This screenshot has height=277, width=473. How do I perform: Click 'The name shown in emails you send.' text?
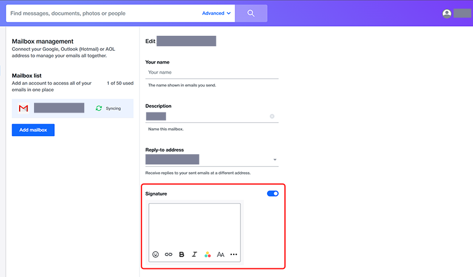tap(182, 85)
